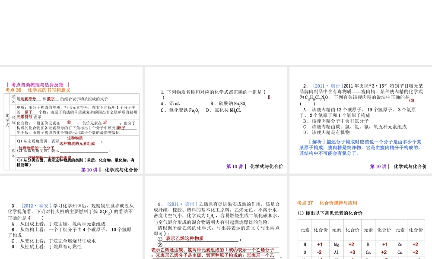Open the slide with question 1 下列物质名称
Screen dimensions: 432x259
tap(216, 120)
